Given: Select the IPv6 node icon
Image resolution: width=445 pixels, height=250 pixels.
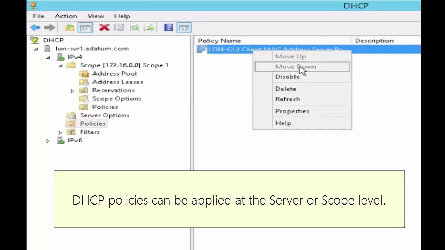Looking at the screenshot, I should [x=60, y=141].
